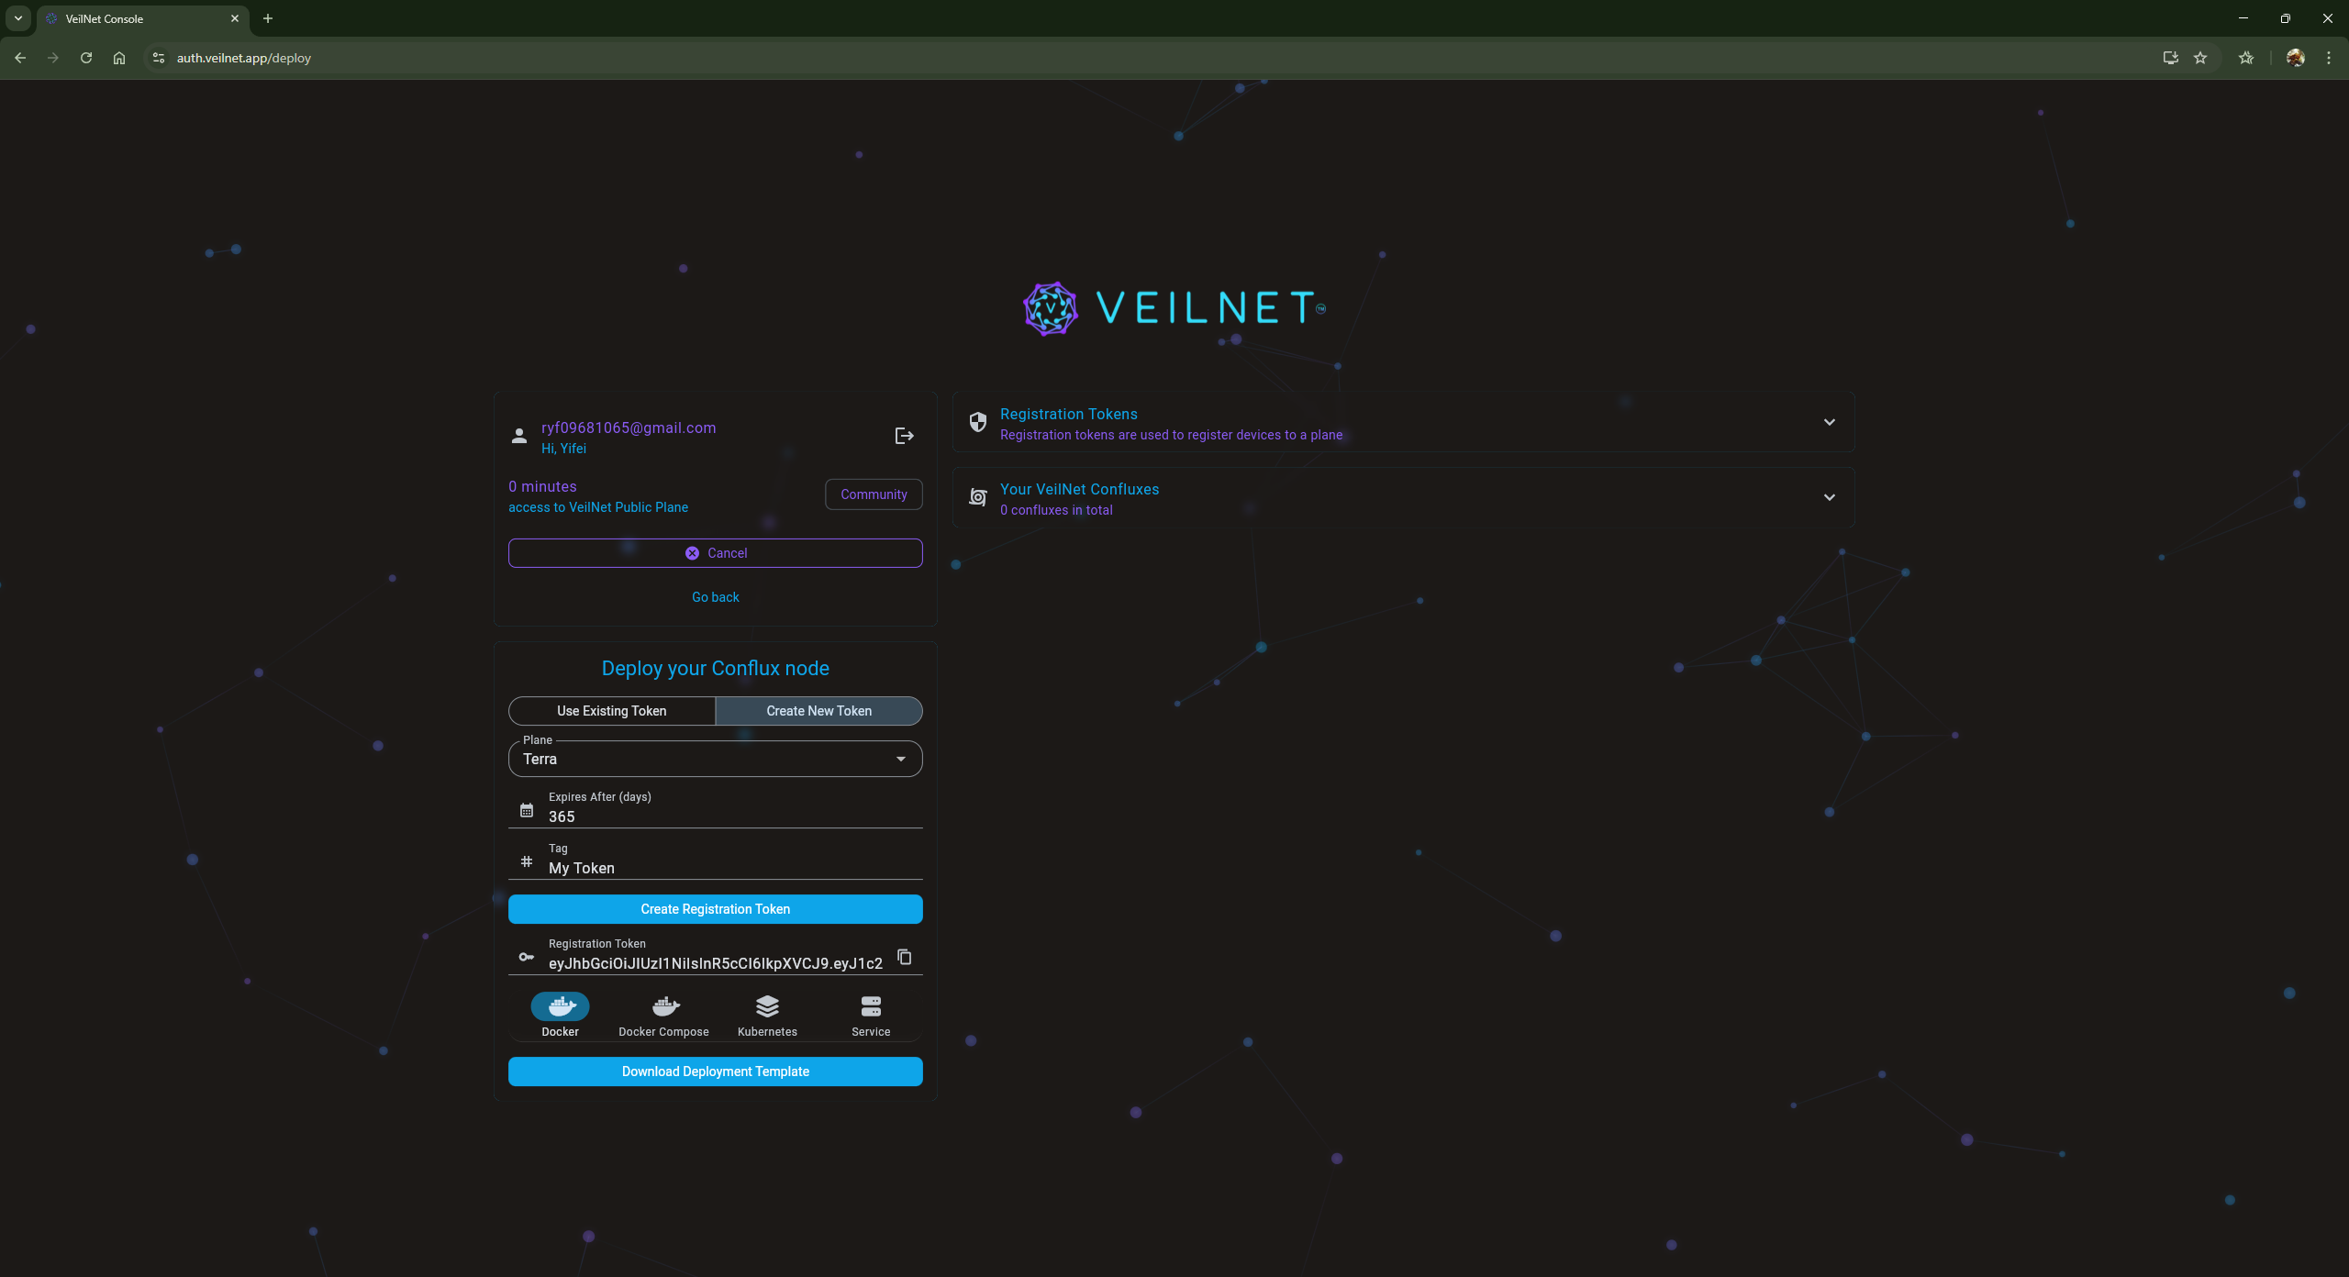
Task: Click the key icon next to Registration Token field
Action: tap(525, 957)
